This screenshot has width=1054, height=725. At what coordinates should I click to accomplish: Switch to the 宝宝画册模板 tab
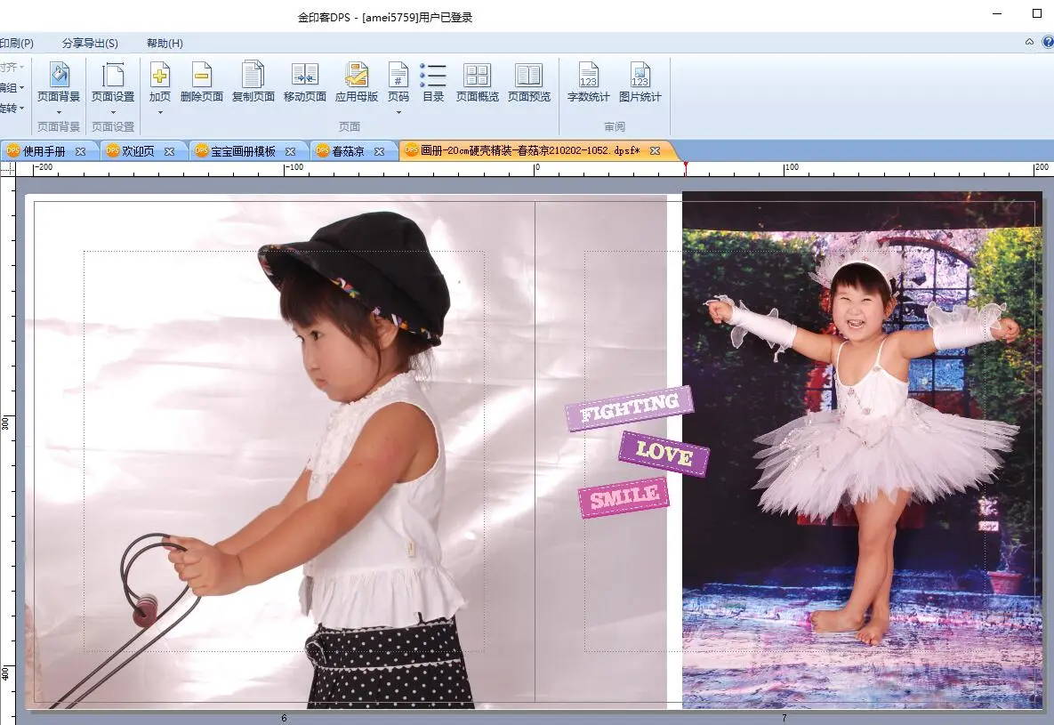[243, 151]
